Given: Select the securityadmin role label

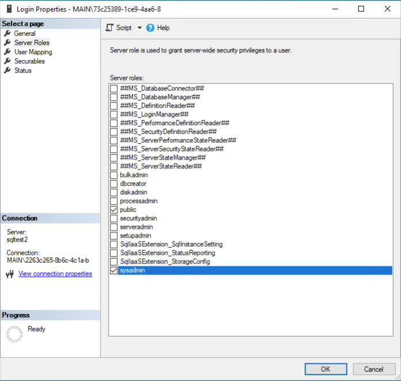Looking at the screenshot, I should tap(138, 218).
